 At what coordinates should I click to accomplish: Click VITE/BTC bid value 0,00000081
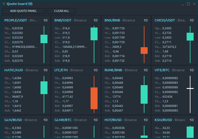click(x=170, y=106)
